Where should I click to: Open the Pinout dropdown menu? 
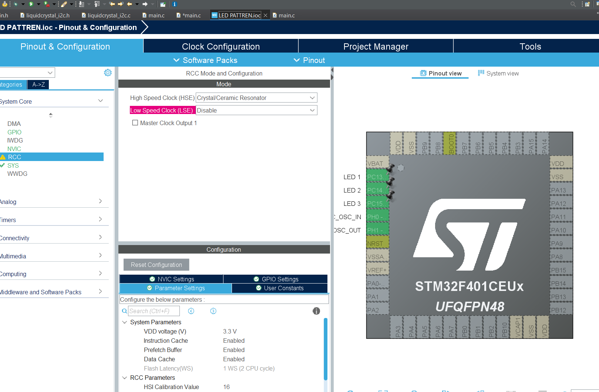tap(309, 60)
